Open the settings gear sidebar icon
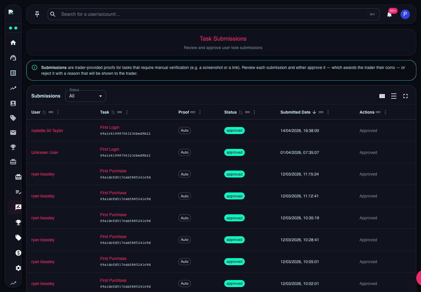This screenshot has width=421, height=292. (18, 268)
